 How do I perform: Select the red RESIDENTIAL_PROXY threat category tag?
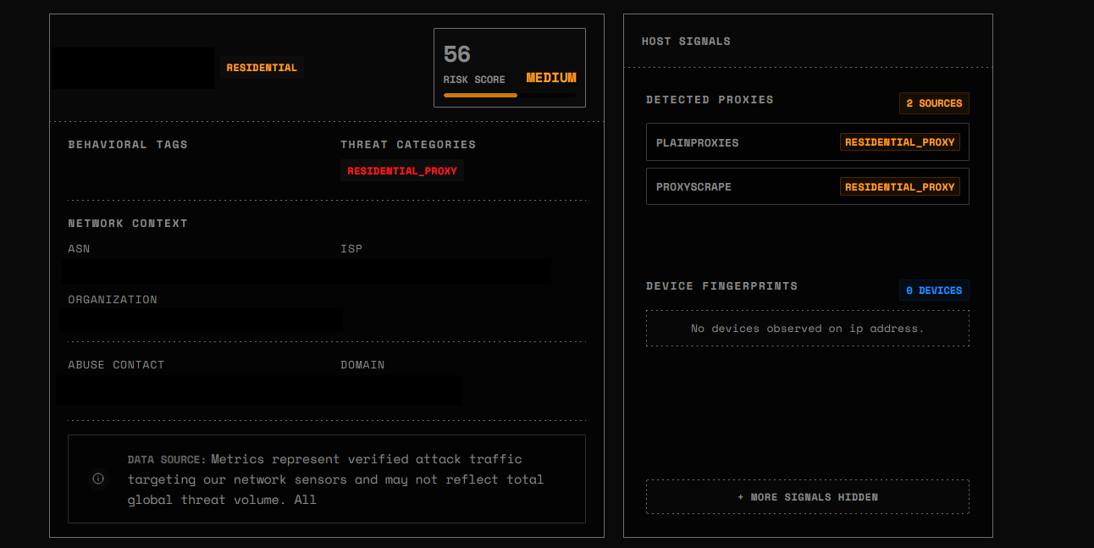click(402, 171)
